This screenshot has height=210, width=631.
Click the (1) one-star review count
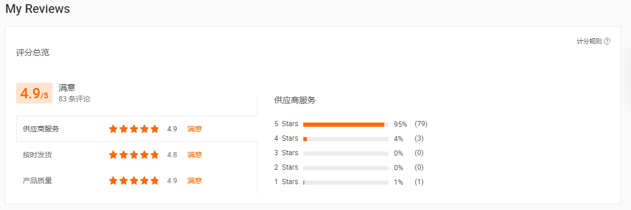(x=419, y=182)
